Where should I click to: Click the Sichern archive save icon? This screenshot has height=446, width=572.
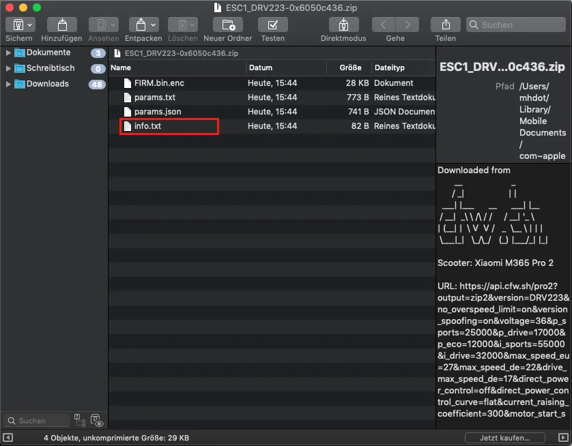click(14, 25)
